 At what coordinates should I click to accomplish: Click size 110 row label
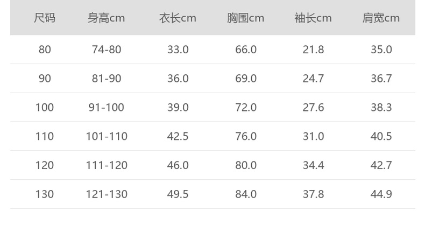click(45, 137)
